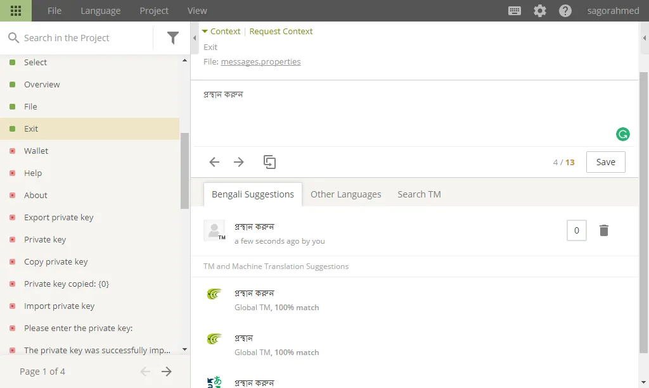Select the Export private key string
The height and width of the screenshot is (388, 649).
coord(89,217)
